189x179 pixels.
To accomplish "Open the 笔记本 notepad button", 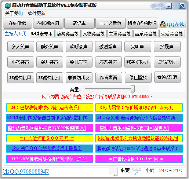I will point(79,23).
